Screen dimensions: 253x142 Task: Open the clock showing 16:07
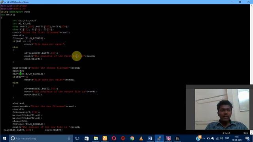pos(237,138)
